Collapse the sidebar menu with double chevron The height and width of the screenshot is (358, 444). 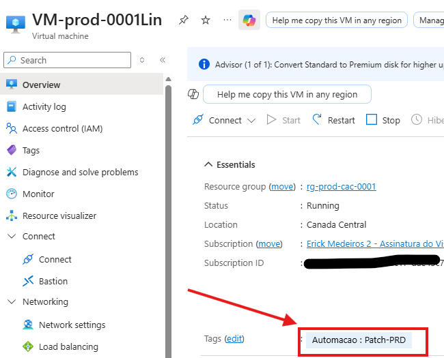coord(163,60)
